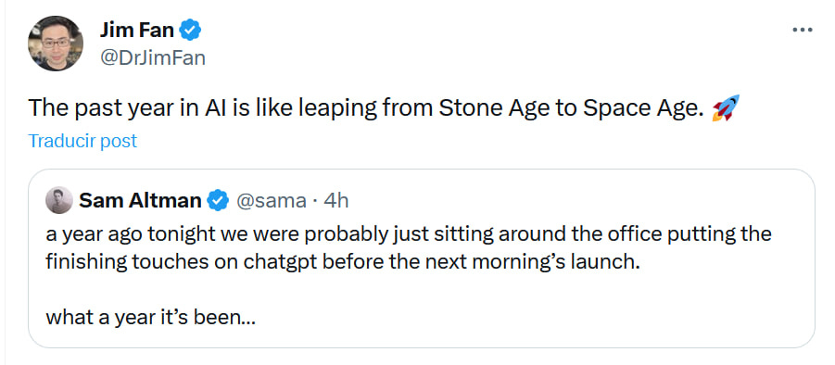The height and width of the screenshot is (365, 835).
Task: Click the 4h timestamp on quoted post
Action: [x=336, y=201]
